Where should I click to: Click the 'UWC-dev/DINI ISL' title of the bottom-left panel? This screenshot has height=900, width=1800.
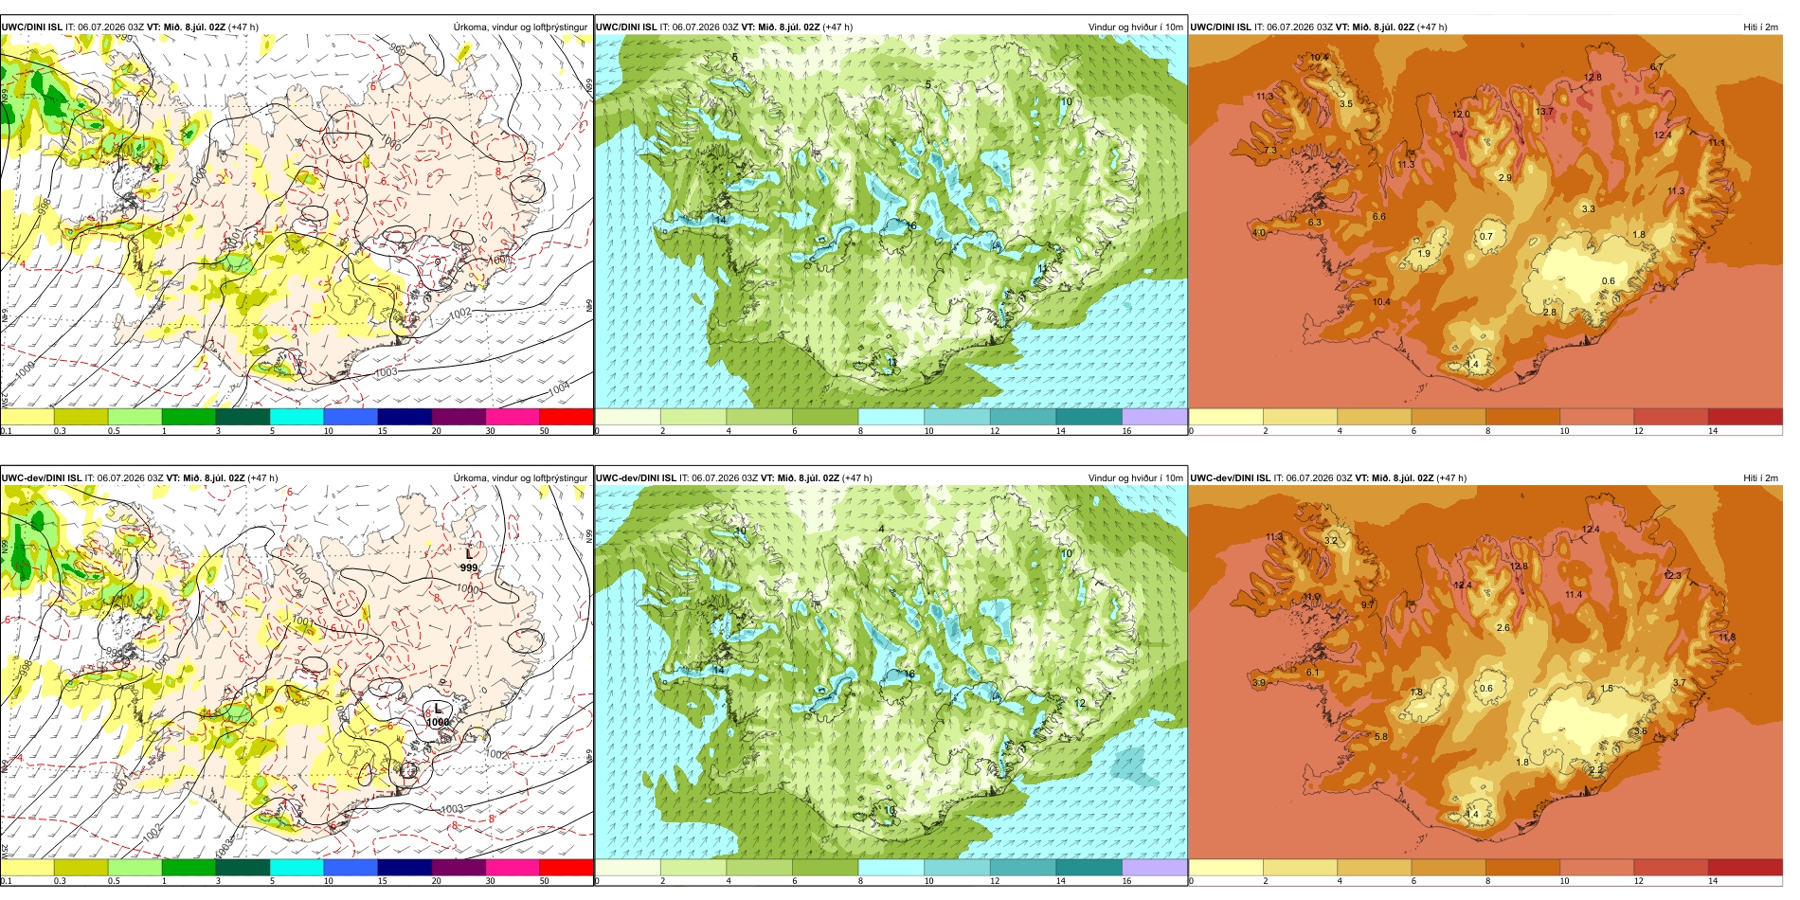(42, 478)
